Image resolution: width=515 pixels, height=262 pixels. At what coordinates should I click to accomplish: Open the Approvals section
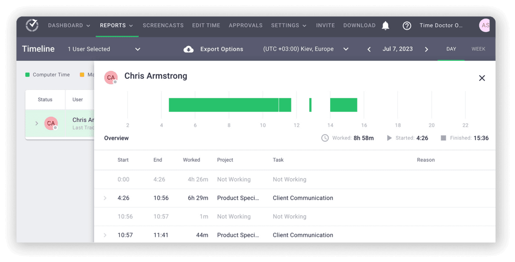coord(245,25)
